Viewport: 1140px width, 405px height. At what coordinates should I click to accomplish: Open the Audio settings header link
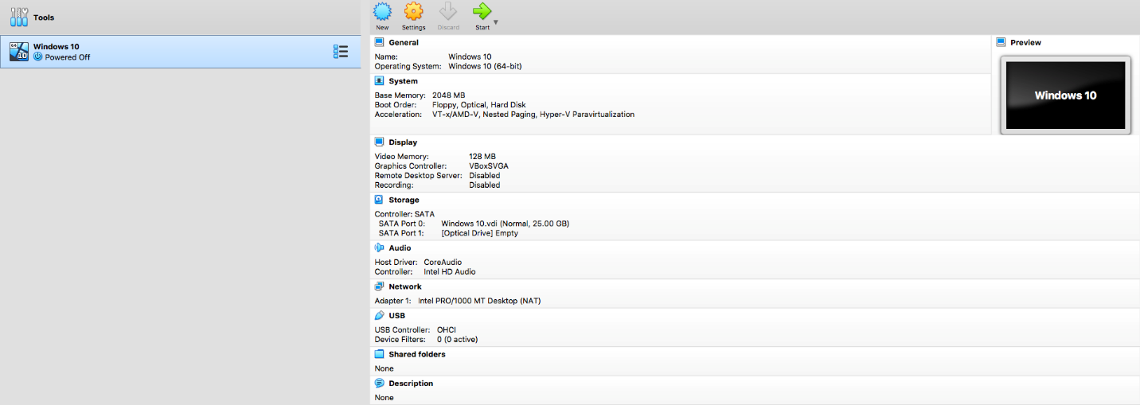(x=400, y=248)
